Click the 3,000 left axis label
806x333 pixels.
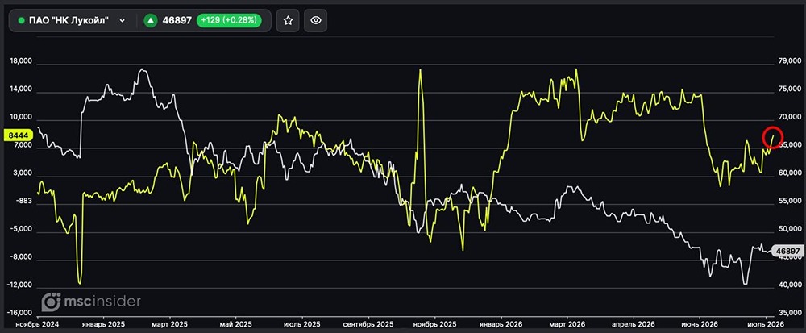pos(23,174)
